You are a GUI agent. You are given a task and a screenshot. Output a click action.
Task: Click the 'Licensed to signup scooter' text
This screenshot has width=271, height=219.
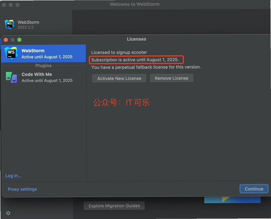pyautogui.click(x=119, y=52)
